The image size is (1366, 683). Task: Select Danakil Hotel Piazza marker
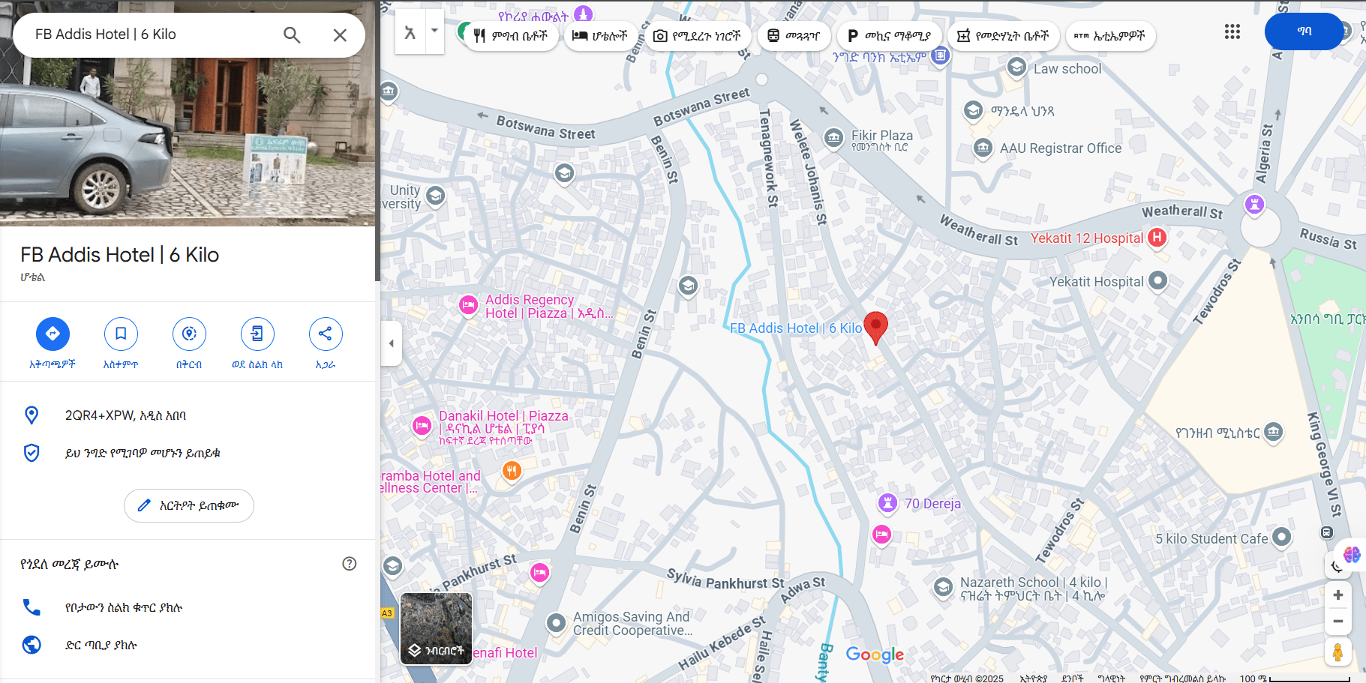[422, 426]
